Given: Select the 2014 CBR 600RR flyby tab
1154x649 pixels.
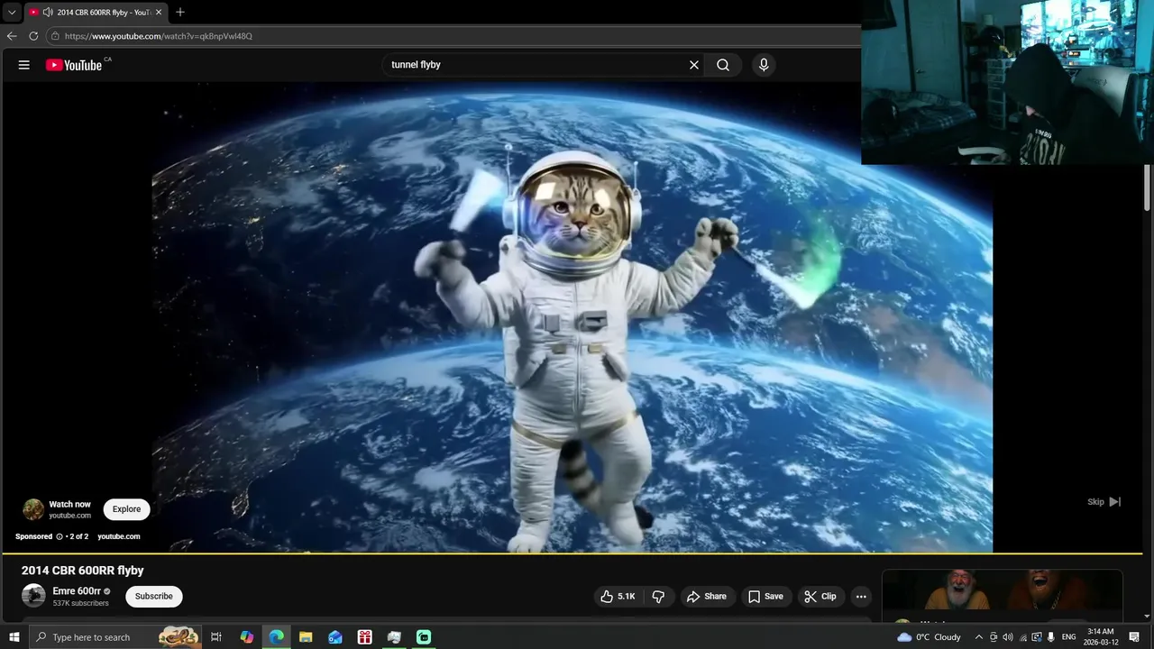Looking at the screenshot, I should pyautogui.click(x=95, y=13).
